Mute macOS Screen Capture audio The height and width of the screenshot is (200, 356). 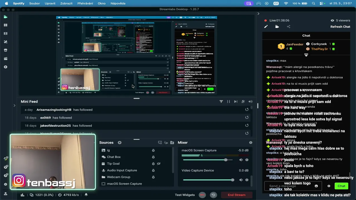241,160
